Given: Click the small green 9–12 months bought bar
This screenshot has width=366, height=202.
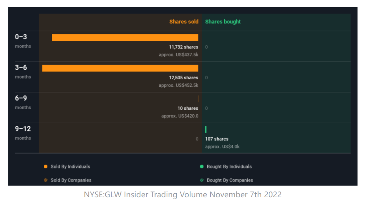Looking at the screenshot, I should 206,129.
